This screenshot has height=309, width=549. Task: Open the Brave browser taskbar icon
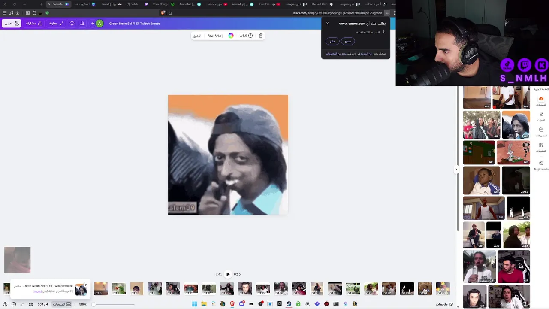click(x=232, y=304)
